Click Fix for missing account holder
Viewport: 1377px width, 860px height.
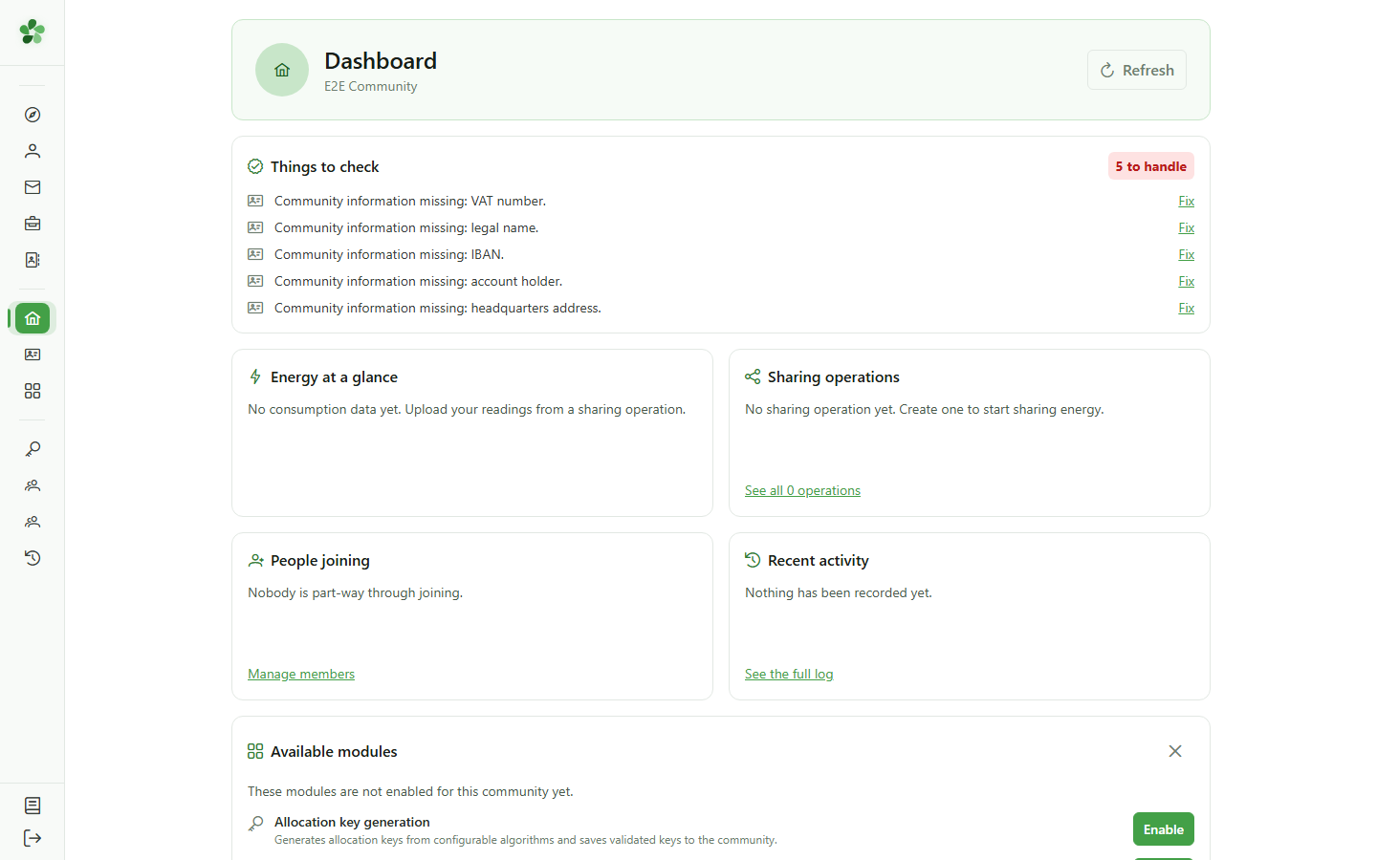[1187, 281]
